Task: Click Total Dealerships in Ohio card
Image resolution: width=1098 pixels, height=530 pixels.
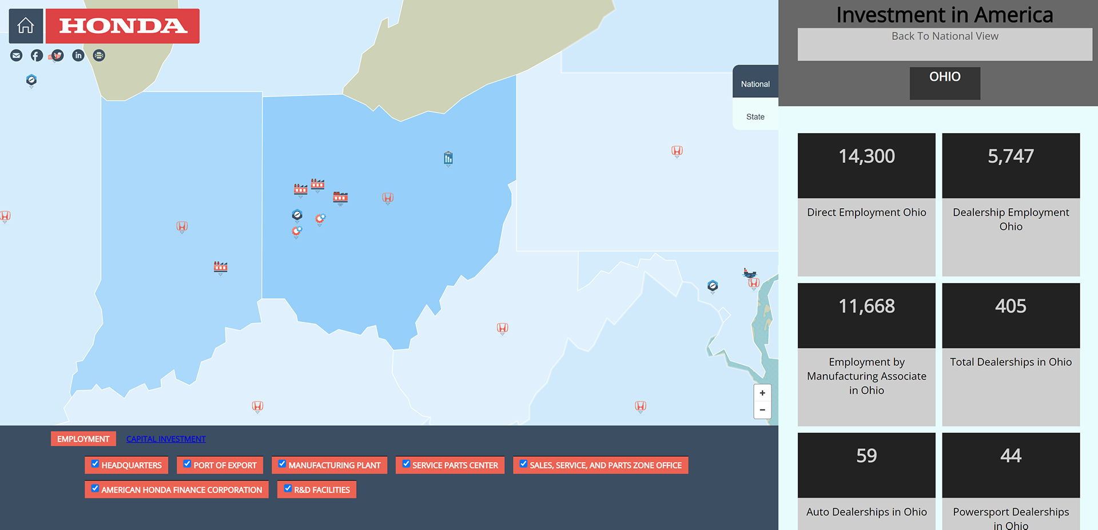Action: (1011, 354)
